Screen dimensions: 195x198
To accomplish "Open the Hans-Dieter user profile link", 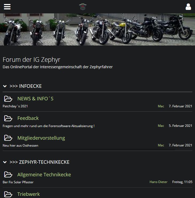I will coord(158,182).
